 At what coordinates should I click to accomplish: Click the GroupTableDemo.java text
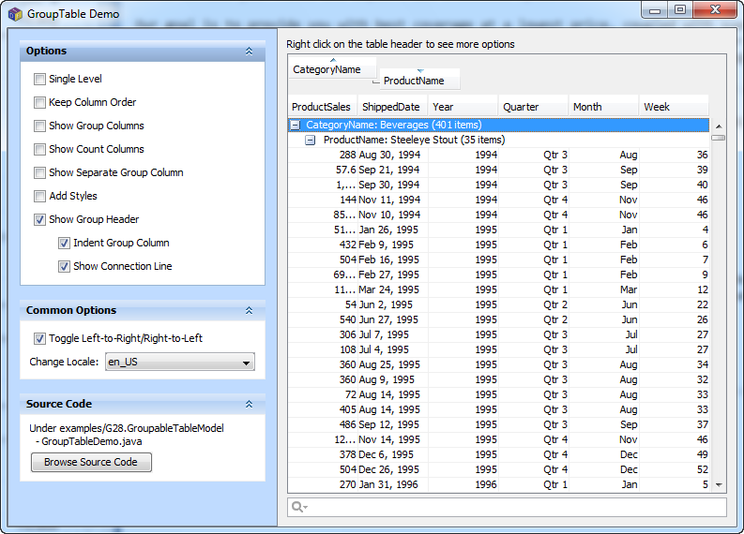pos(92,441)
